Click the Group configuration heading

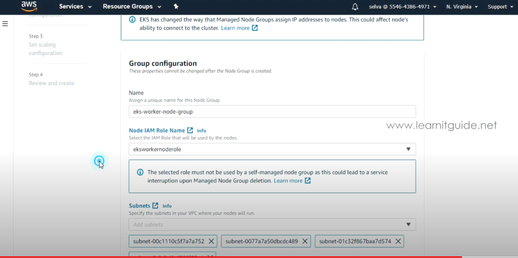[x=163, y=63]
